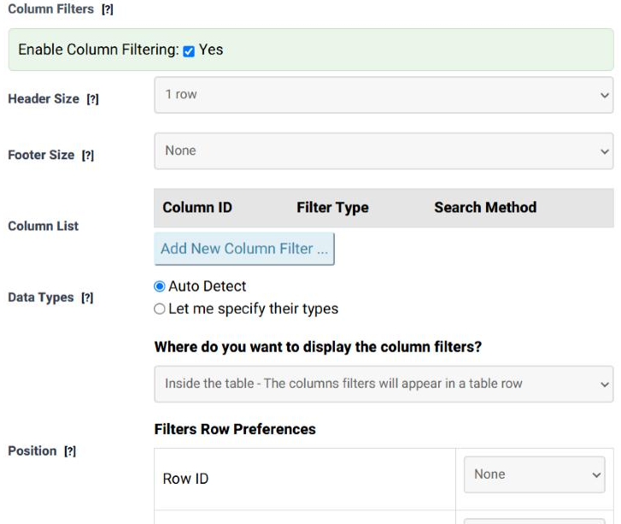Click the Position label

[x=32, y=451]
